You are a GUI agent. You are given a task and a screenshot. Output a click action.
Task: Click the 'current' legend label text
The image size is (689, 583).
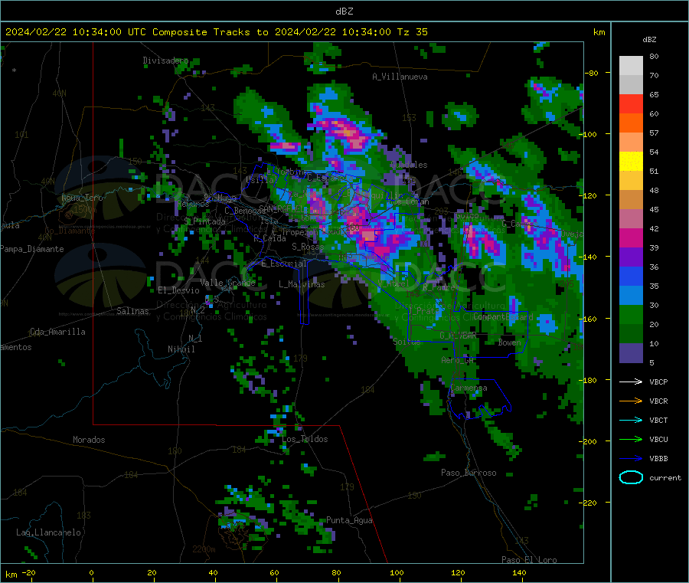[x=665, y=477]
